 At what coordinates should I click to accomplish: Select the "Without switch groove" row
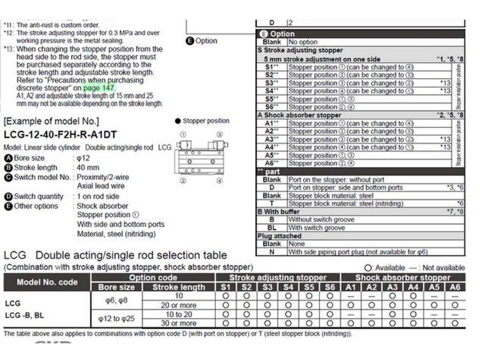coord(361,220)
